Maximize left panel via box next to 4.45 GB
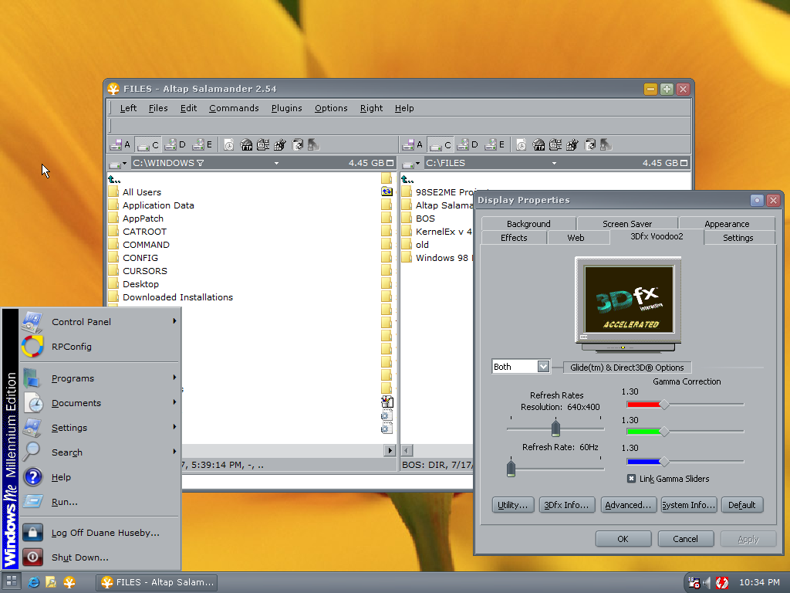The width and height of the screenshot is (790, 593). click(390, 163)
